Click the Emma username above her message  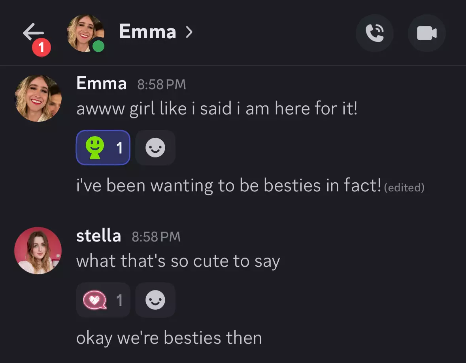tap(101, 84)
